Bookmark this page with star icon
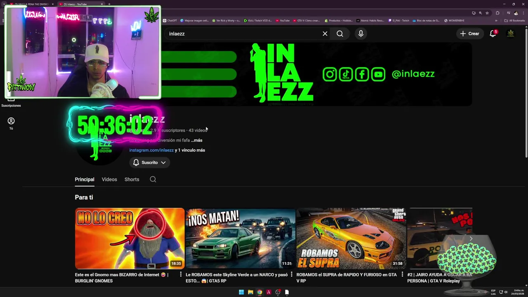 (487, 13)
